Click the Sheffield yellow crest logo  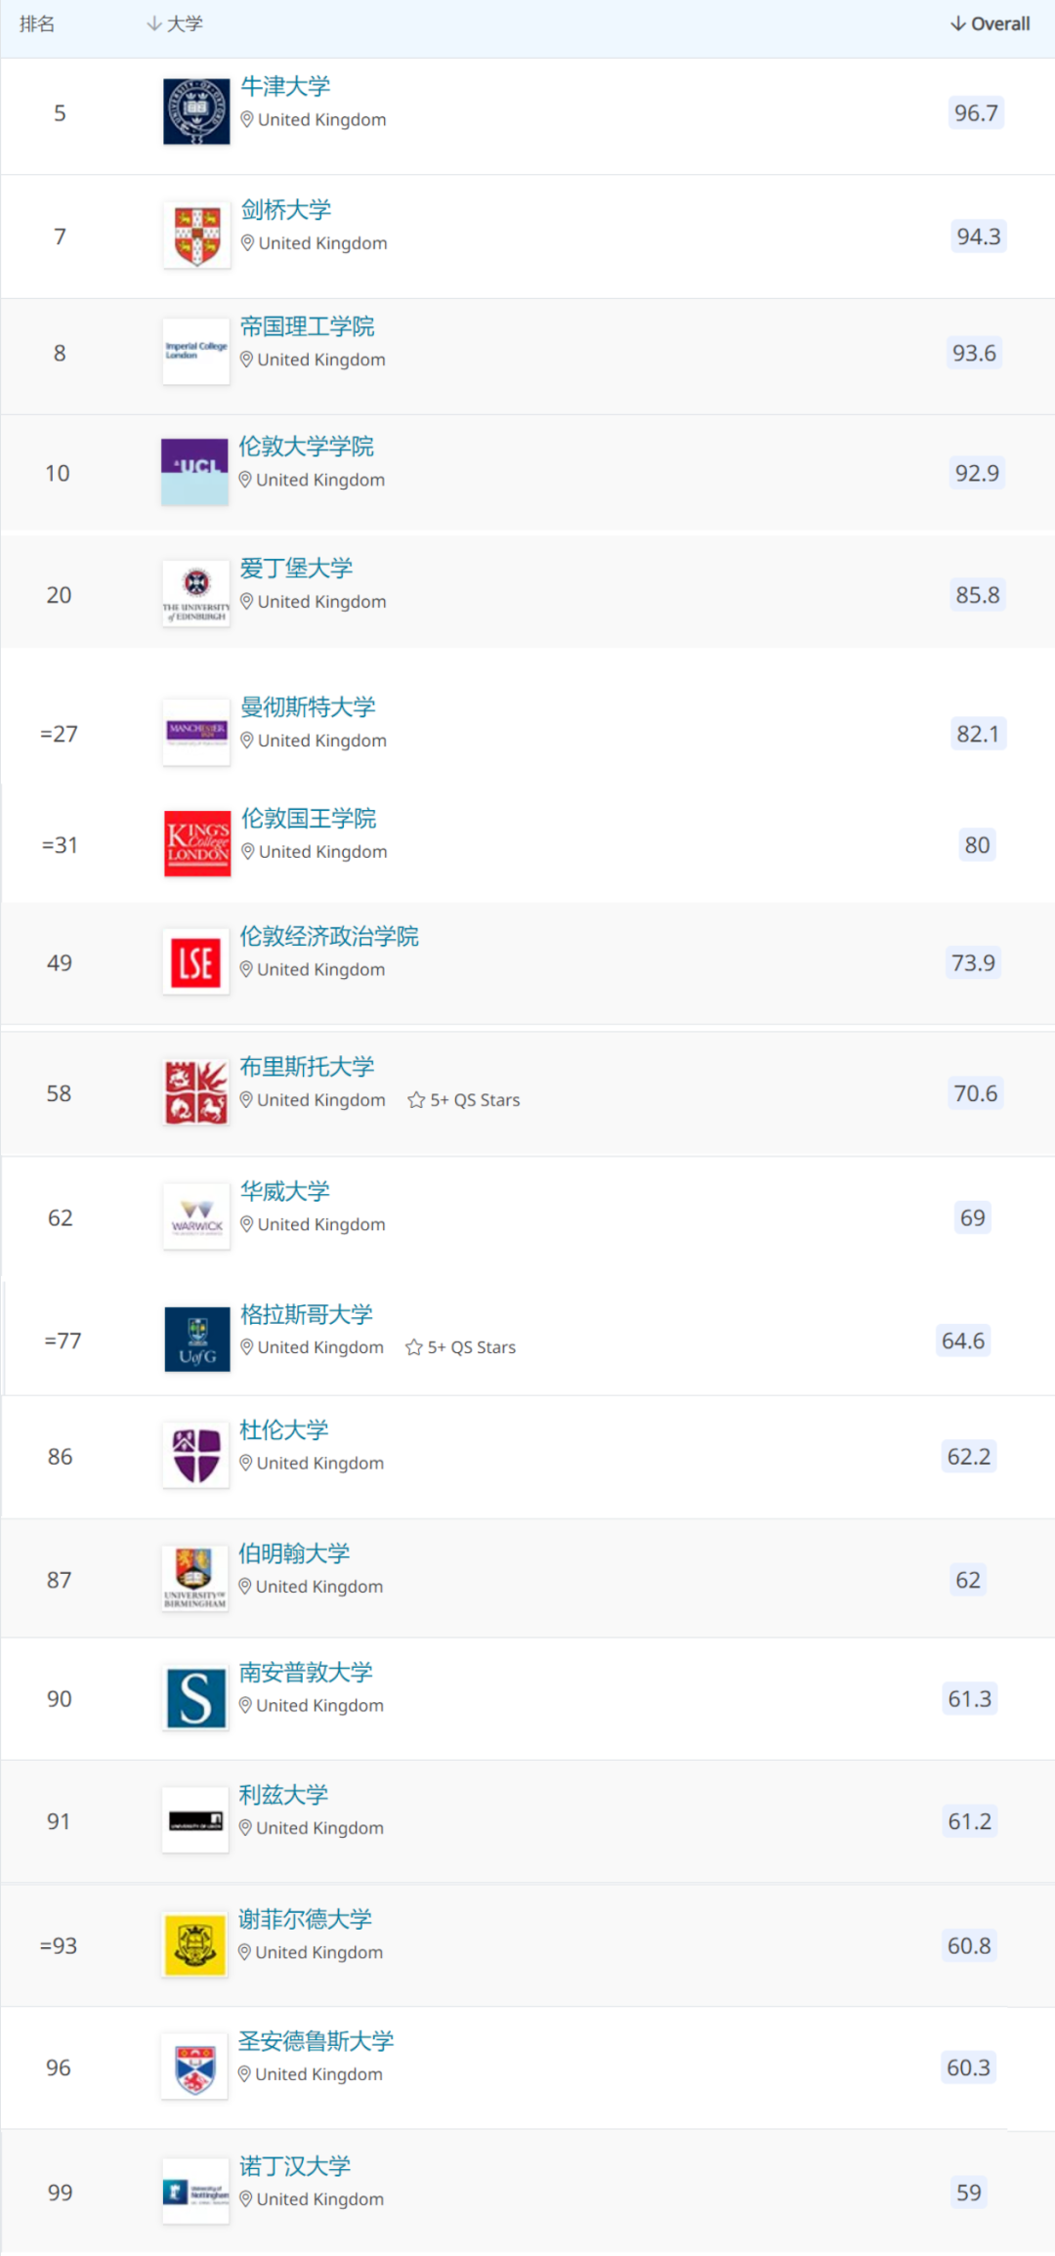pos(194,1945)
